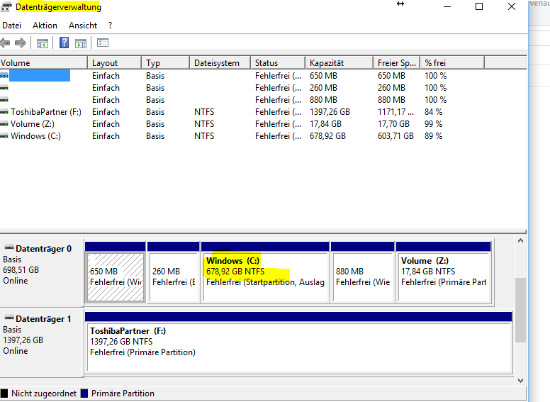This screenshot has width=550, height=402.
Task: Minimize the Datenträgerverwaltung window
Action: pos(447,6)
